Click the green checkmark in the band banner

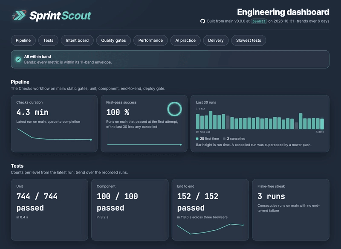pos(18,59)
